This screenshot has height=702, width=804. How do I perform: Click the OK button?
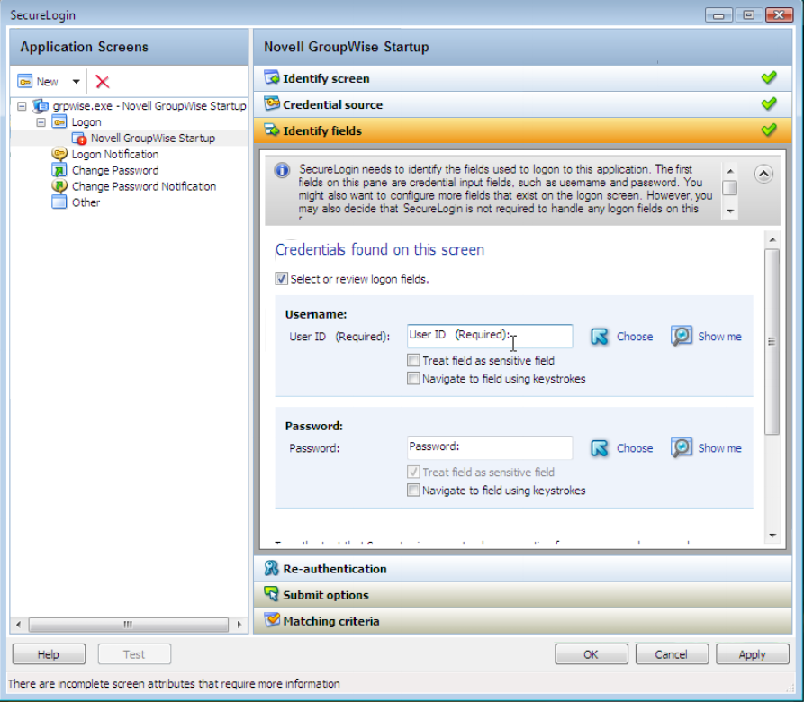[x=592, y=654]
